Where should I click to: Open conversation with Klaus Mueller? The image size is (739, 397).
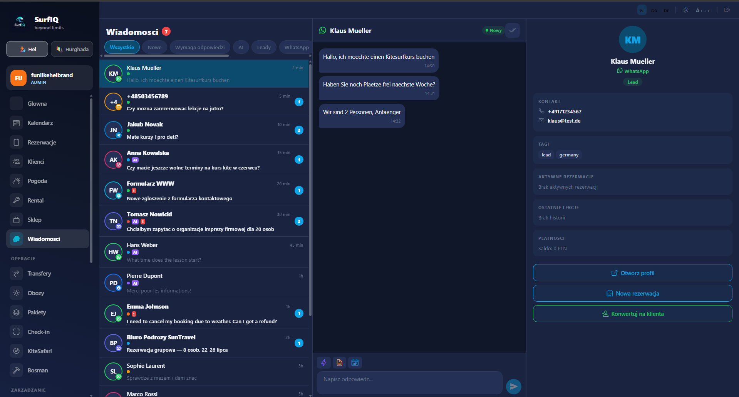[204, 74]
